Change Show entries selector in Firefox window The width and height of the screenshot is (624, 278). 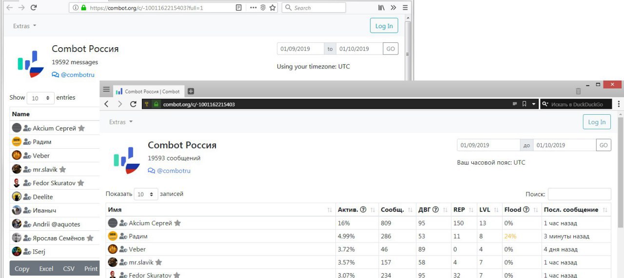pos(40,98)
